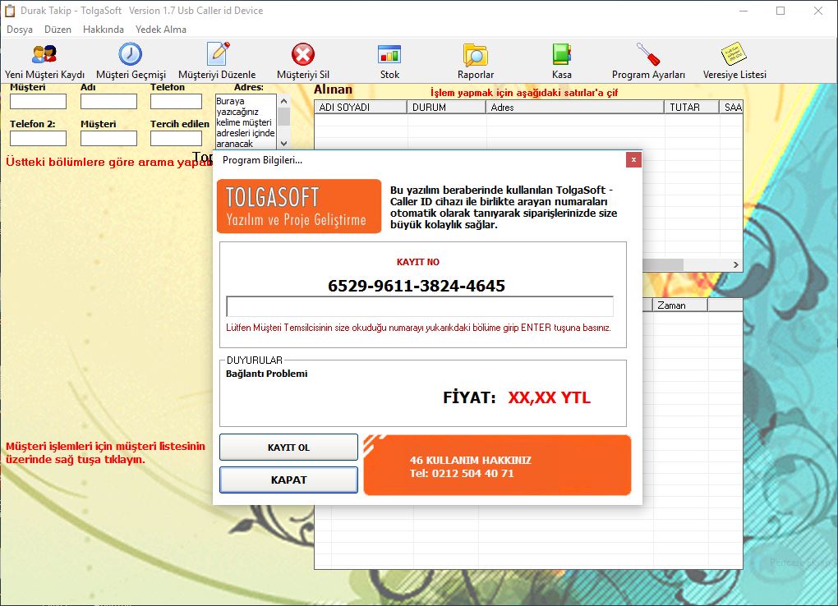Screen dimensions: 838x606
Task: Open the Hakkında menu
Action: [104, 30]
